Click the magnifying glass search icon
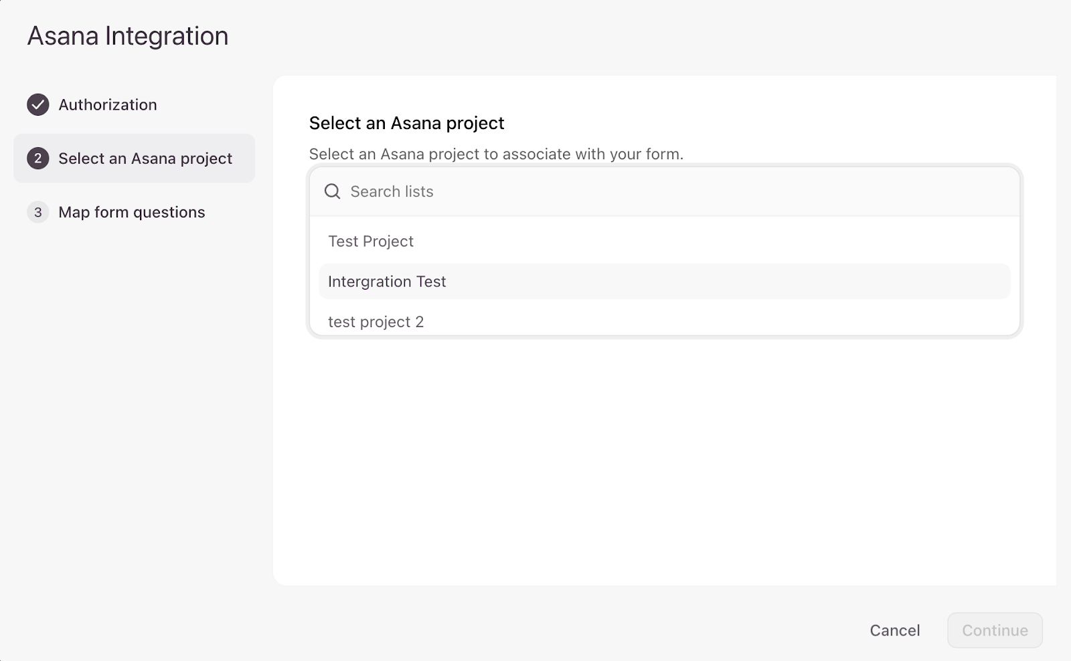This screenshot has height=661, width=1071. tap(333, 191)
